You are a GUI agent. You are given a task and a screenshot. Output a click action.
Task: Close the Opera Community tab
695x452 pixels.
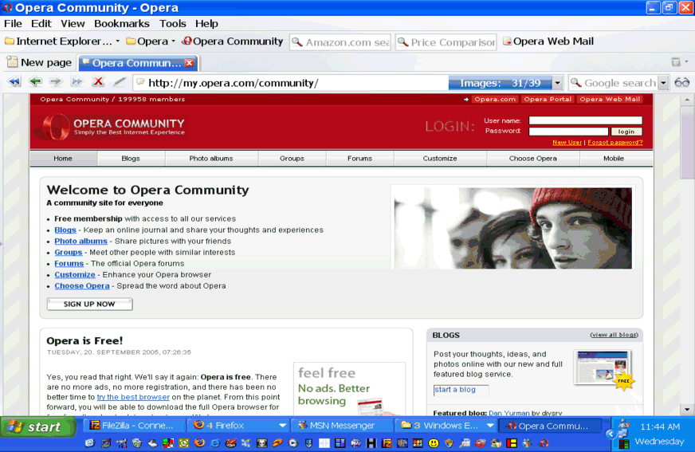[x=189, y=63]
